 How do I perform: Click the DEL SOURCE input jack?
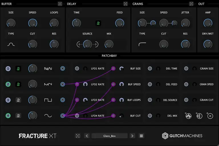[x=150, y=100]
